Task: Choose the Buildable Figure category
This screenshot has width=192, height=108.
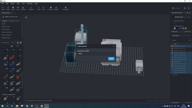Action: point(6,38)
